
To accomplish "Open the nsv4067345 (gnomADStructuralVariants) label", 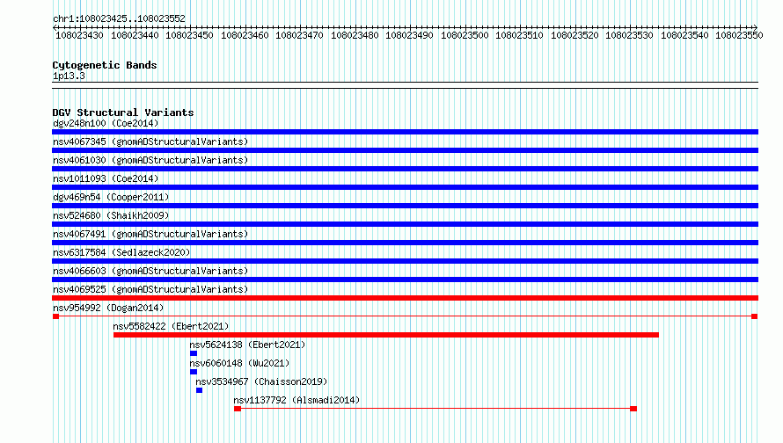I will [x=150, y=142].
